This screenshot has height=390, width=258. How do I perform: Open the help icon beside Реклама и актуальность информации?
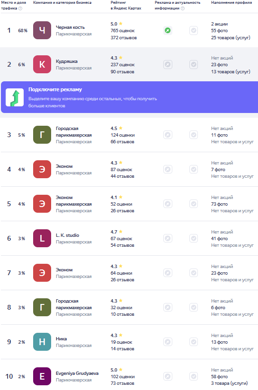point(183,8)
